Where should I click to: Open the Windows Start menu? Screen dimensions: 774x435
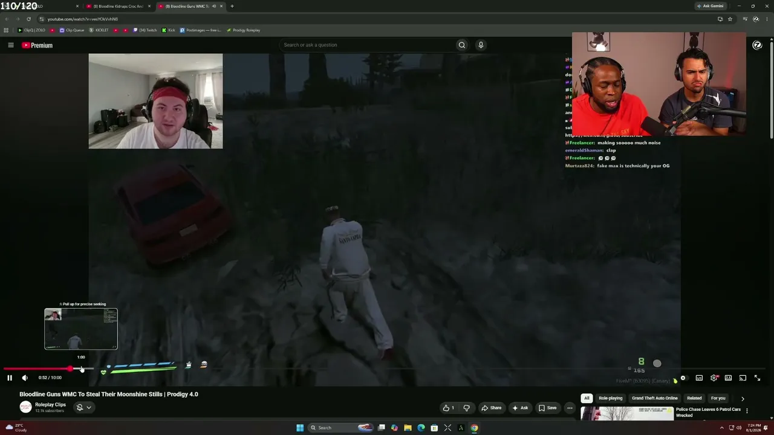point(300,428)
